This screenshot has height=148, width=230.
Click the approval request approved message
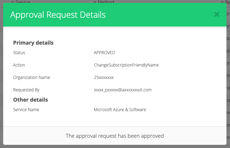[x=115, y=136]
